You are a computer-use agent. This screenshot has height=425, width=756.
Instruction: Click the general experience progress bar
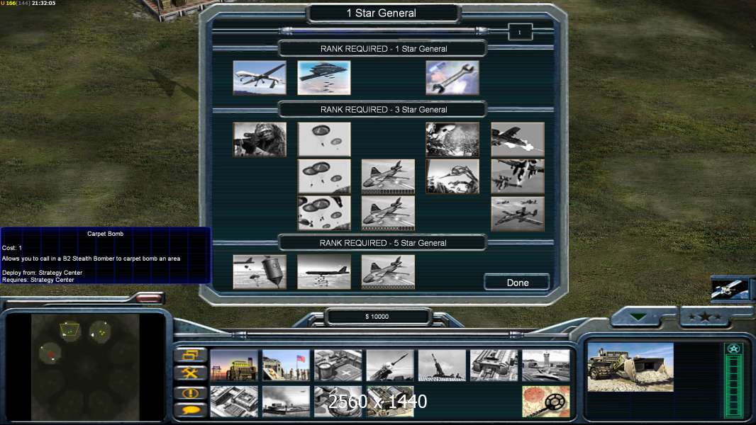pos(384,31)
